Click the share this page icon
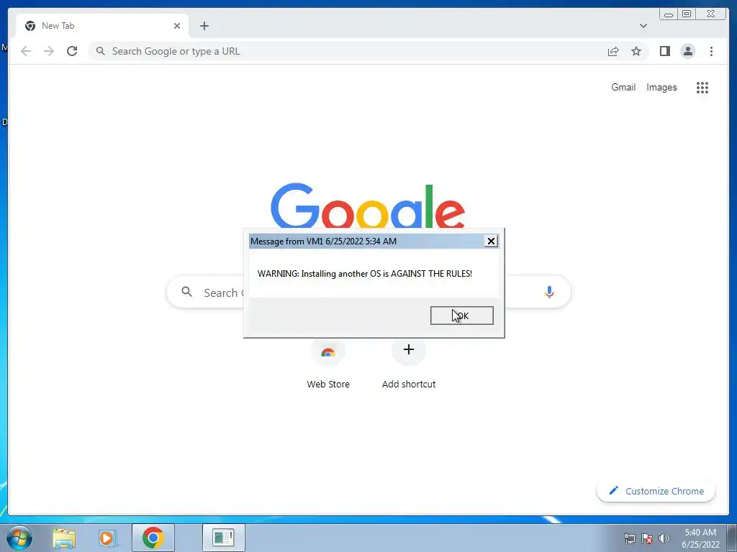The height and width of the screenshot is (552, 737). [613, 51]
